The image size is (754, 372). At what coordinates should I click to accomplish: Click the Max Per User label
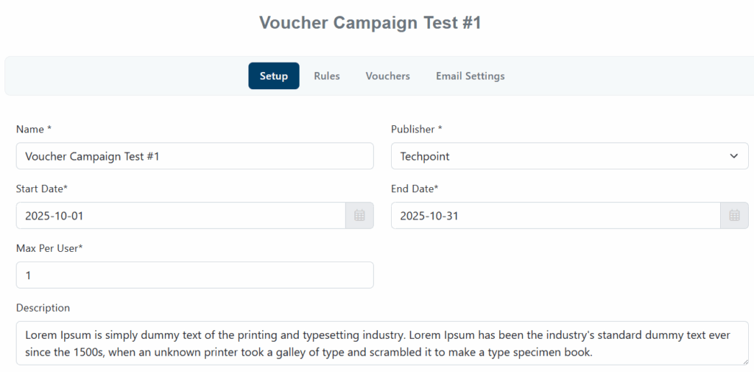49,248
